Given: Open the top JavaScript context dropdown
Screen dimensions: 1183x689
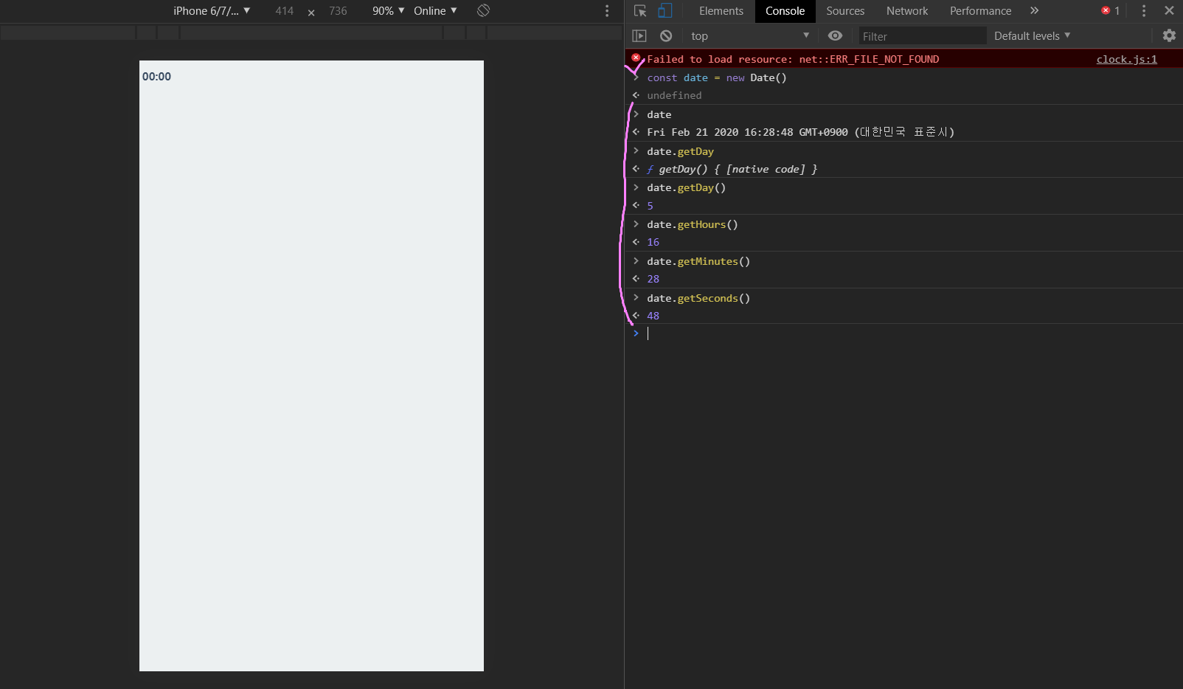Looking at the screenshot, I should (749, 36).
